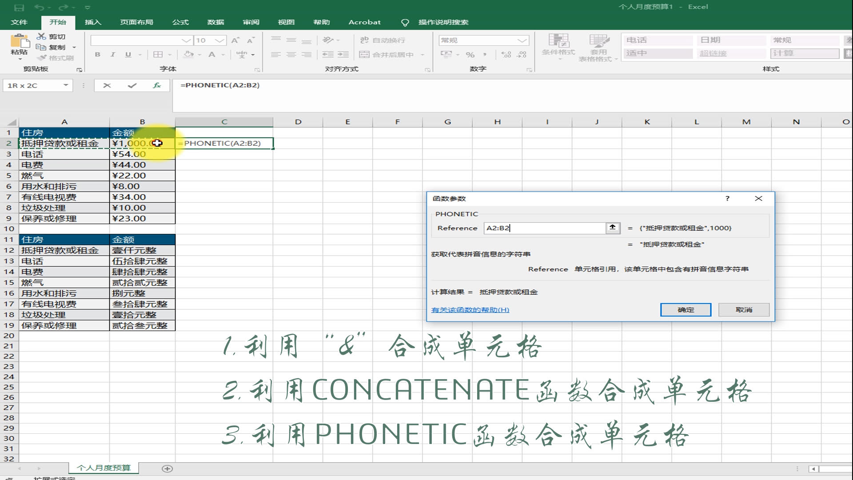Open the Formulas ribbon tab

pos(180,22)
